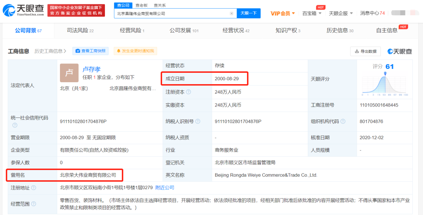
Task: Click the download icon in 导出数据
Action: pyautogui.click(x=357, y=51)
